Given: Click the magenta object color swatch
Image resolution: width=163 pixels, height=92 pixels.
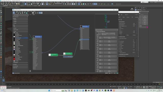Looking at the screenshot, I should coord(147,27).
